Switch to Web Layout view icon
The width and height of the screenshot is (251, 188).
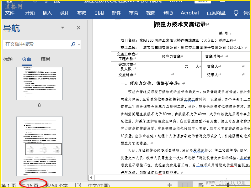point(201,185)
